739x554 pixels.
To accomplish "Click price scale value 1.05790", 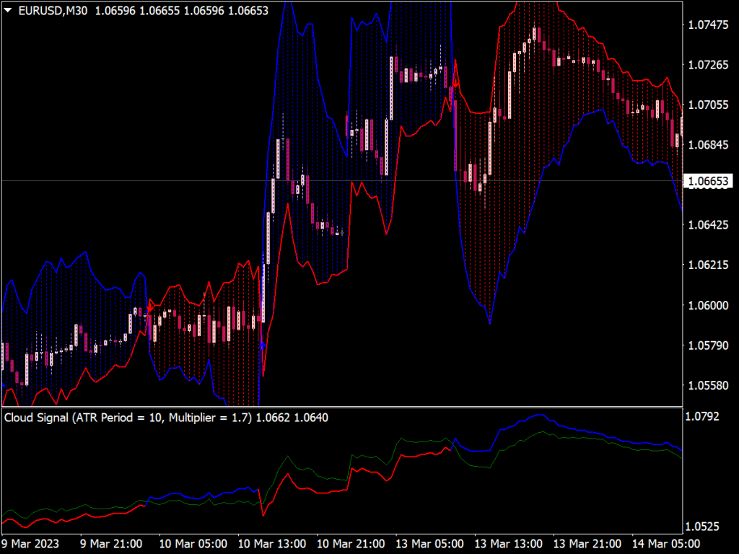I will coord(708,346).
